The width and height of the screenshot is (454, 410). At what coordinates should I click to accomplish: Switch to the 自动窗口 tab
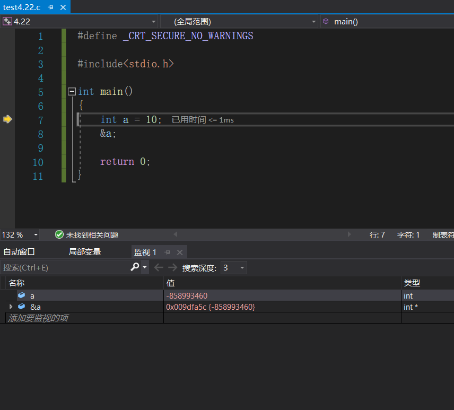[19, 252]
